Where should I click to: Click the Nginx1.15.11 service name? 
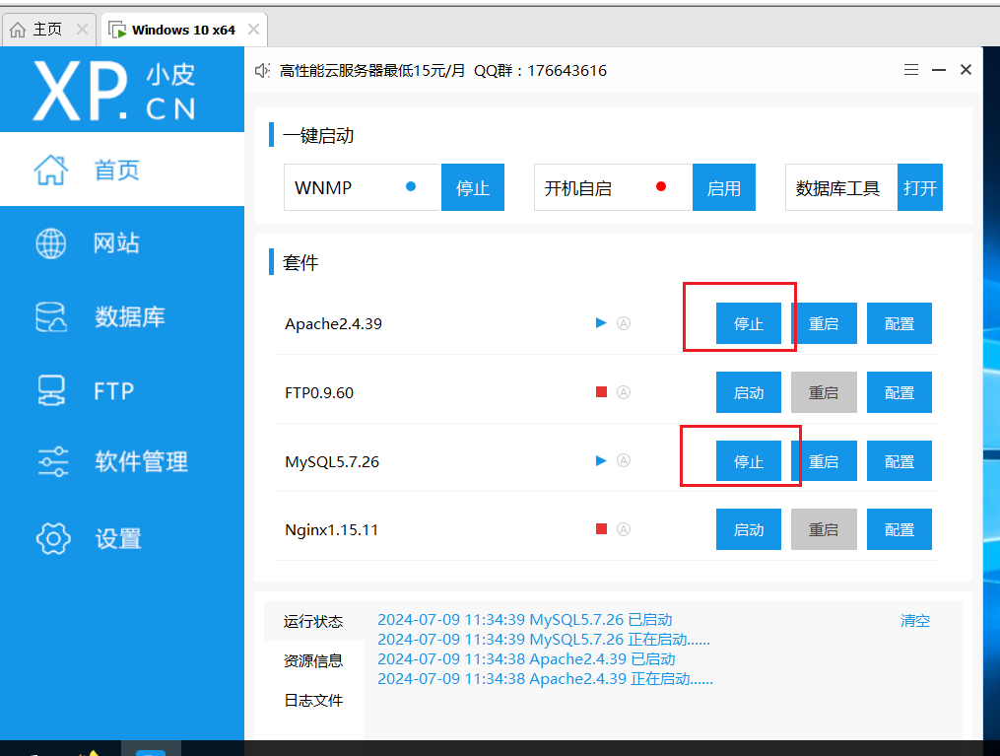(332, 530)
